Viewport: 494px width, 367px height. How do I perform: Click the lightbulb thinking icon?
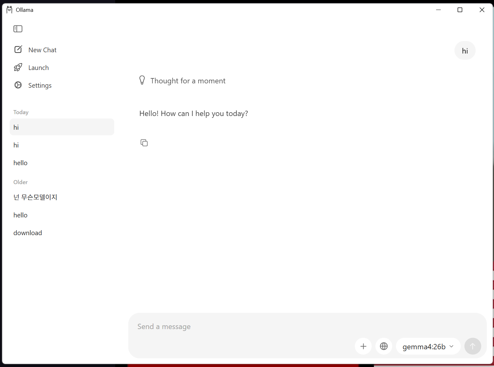142,80
